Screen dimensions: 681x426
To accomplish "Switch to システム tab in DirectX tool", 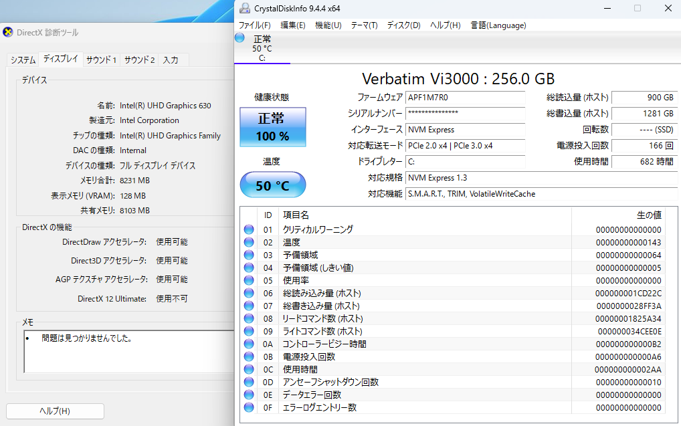I will [23, 60].
